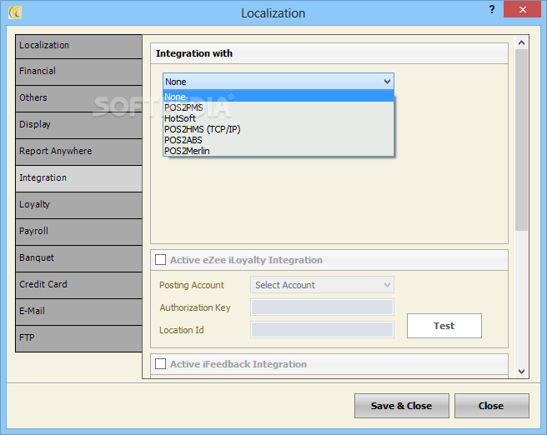The image size is (547, 435).
Task: Switch to the Display tab
Action: click(x=79, y=126)
